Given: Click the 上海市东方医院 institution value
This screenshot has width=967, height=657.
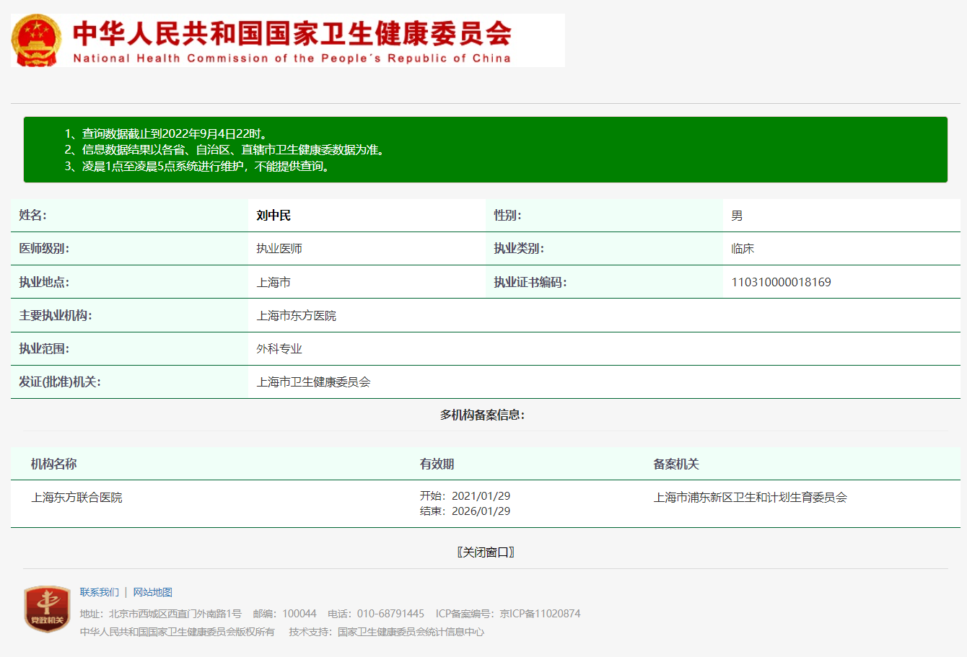Looking at the screenshot, I should [x=297, y=315].
